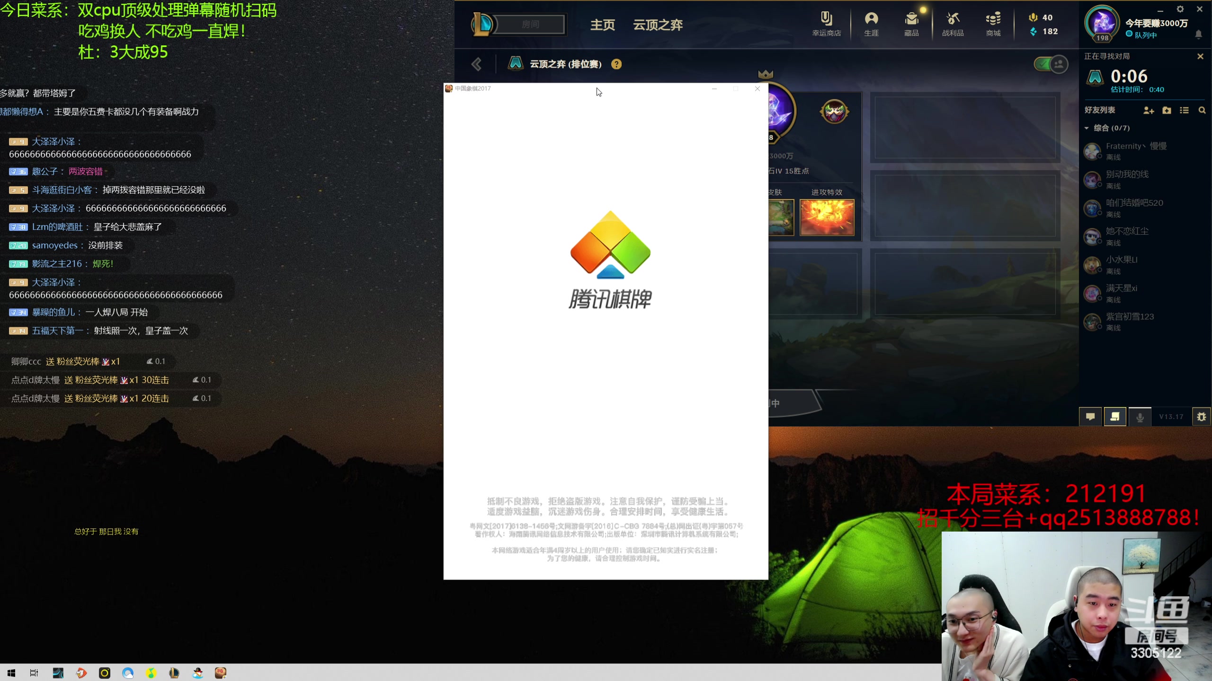
Task: Open the 幸运商店 lucky shop icon
Action: click(827, 24)
